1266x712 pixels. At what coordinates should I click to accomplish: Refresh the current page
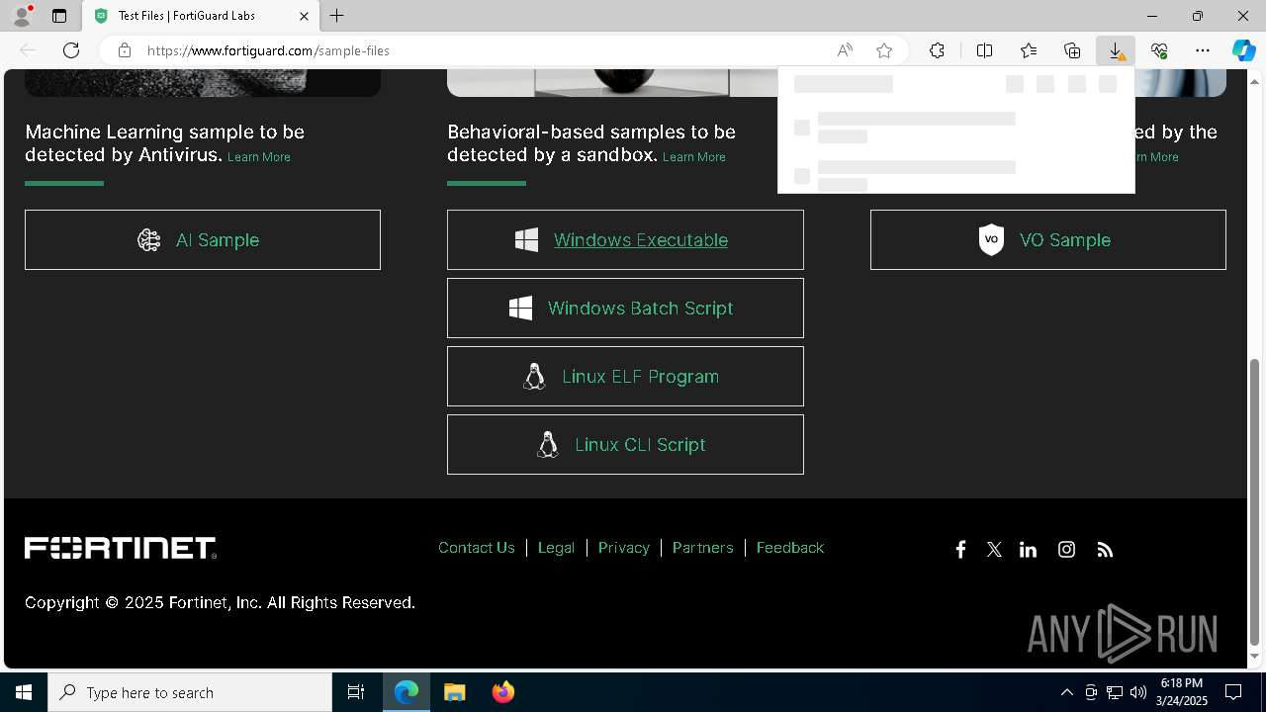point(71,50)
